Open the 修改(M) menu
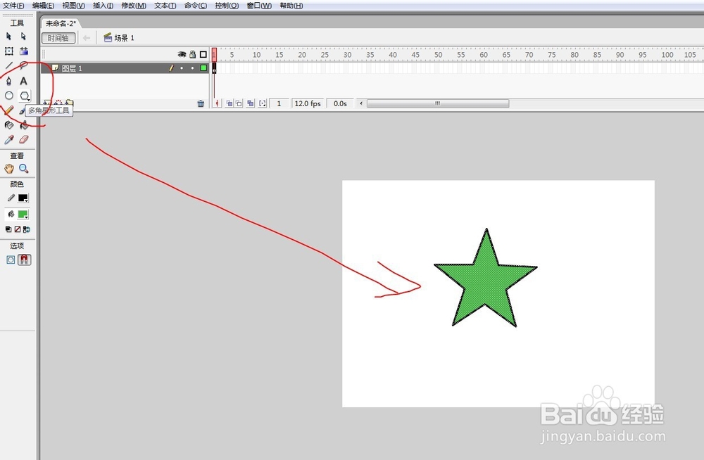704x460 pixels. [134, 6]
